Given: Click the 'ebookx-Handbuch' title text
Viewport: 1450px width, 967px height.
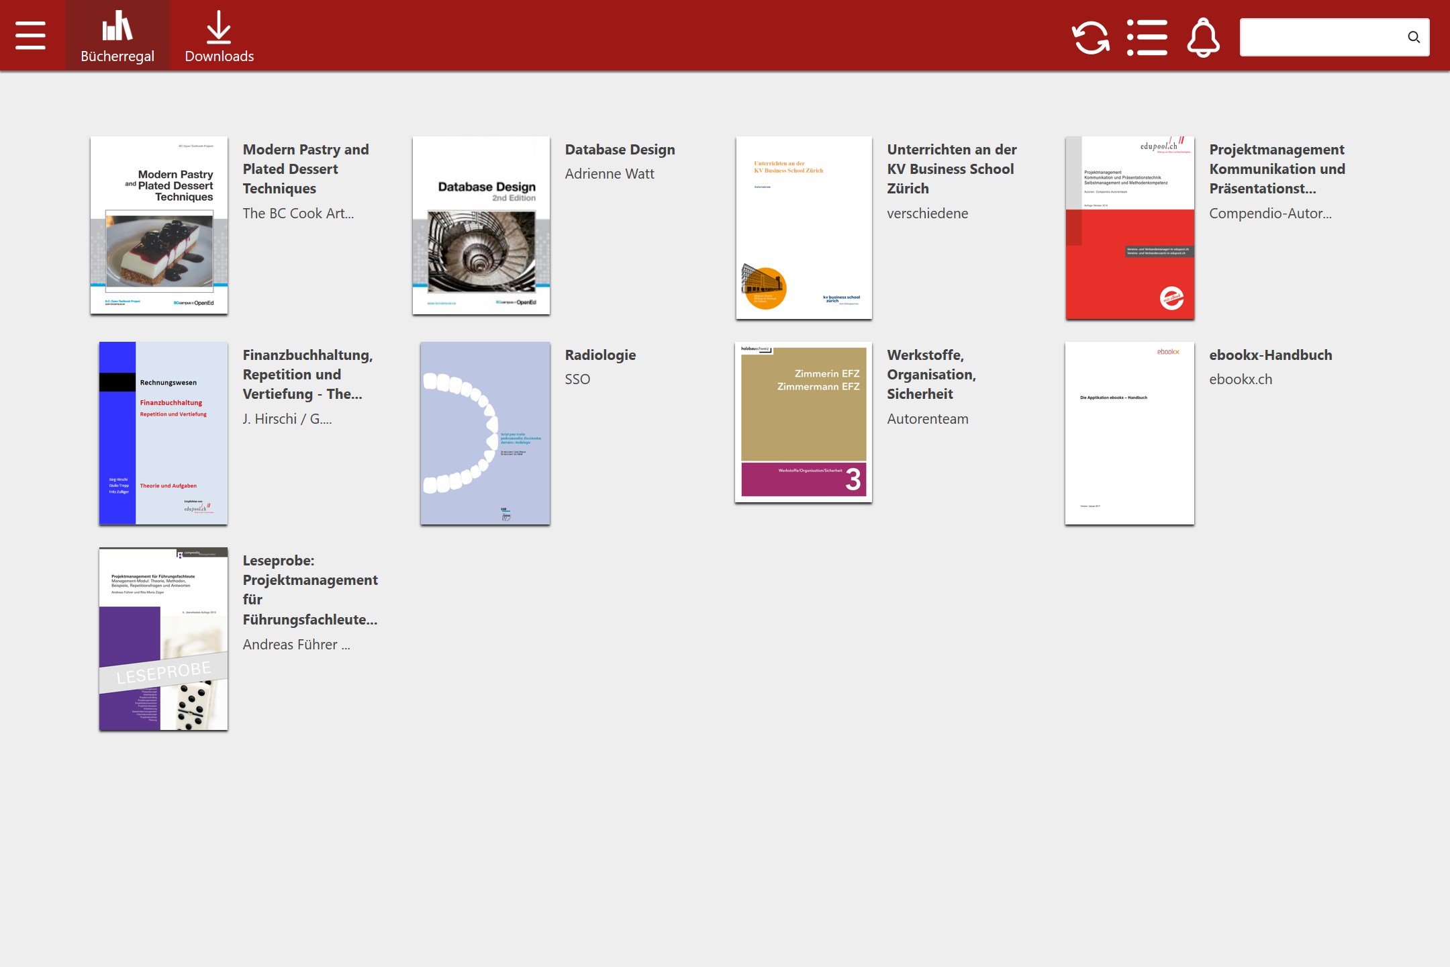Looking at the screenshot, I should (1270, 355).
